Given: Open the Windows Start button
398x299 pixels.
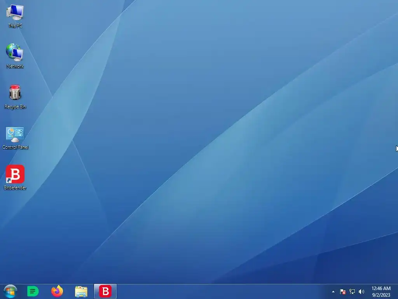Looking at the screenshot, I should tap(10, 291).
